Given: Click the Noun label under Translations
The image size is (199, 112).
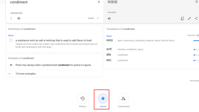Looking at the screenshot, I should (109, 36).
